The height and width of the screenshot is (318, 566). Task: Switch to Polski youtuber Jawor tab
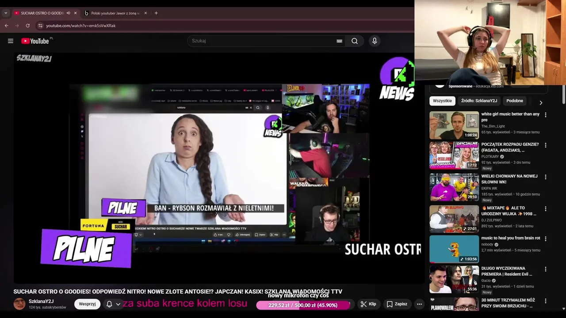115,13
